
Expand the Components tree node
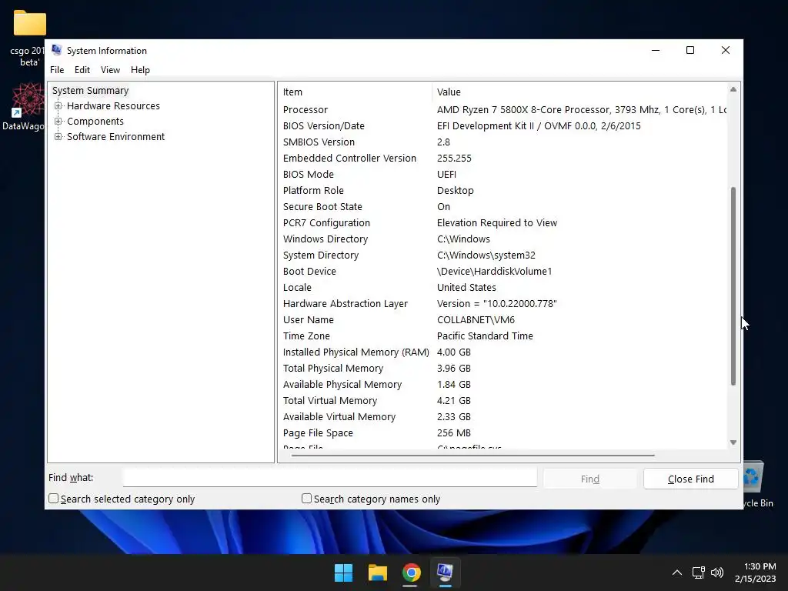click(x=58, y=121)
